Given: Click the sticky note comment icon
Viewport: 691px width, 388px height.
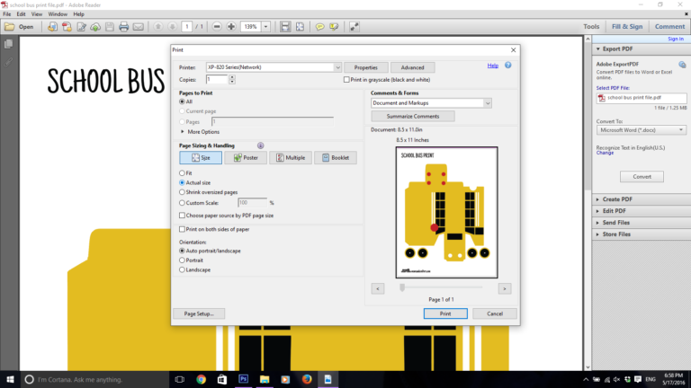Looking at the screenshot, I should coord(319,27).
